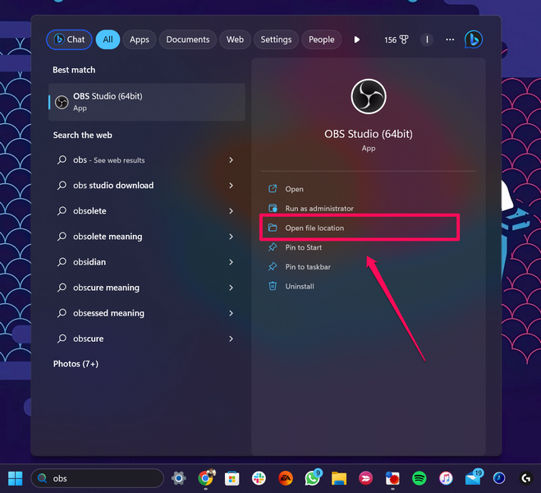541x493 pixels.
Task: Click the Chat button
Action: click(x=69, y=39)
